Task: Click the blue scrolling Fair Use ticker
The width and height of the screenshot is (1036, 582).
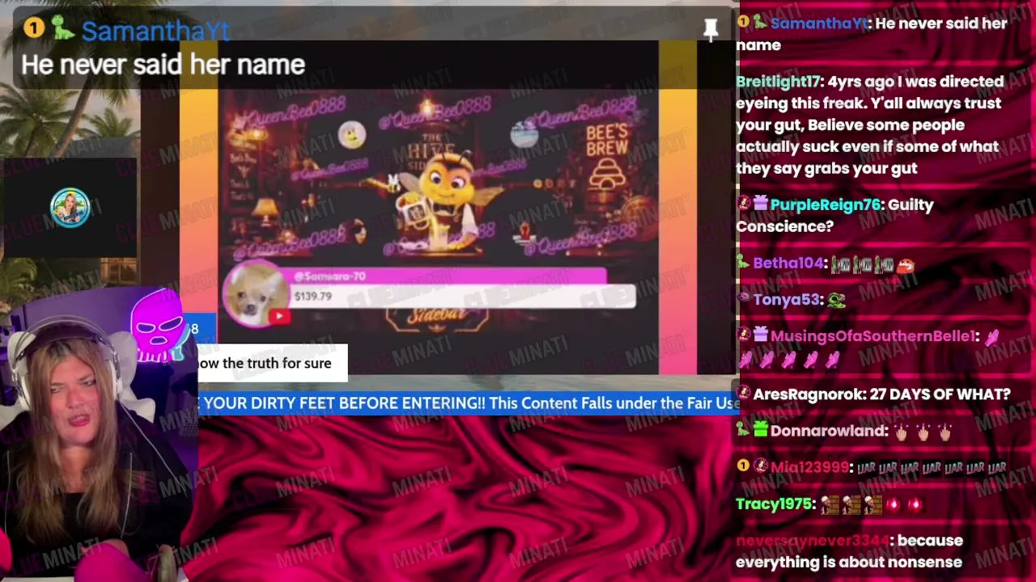Action: [x=469, y=403]
